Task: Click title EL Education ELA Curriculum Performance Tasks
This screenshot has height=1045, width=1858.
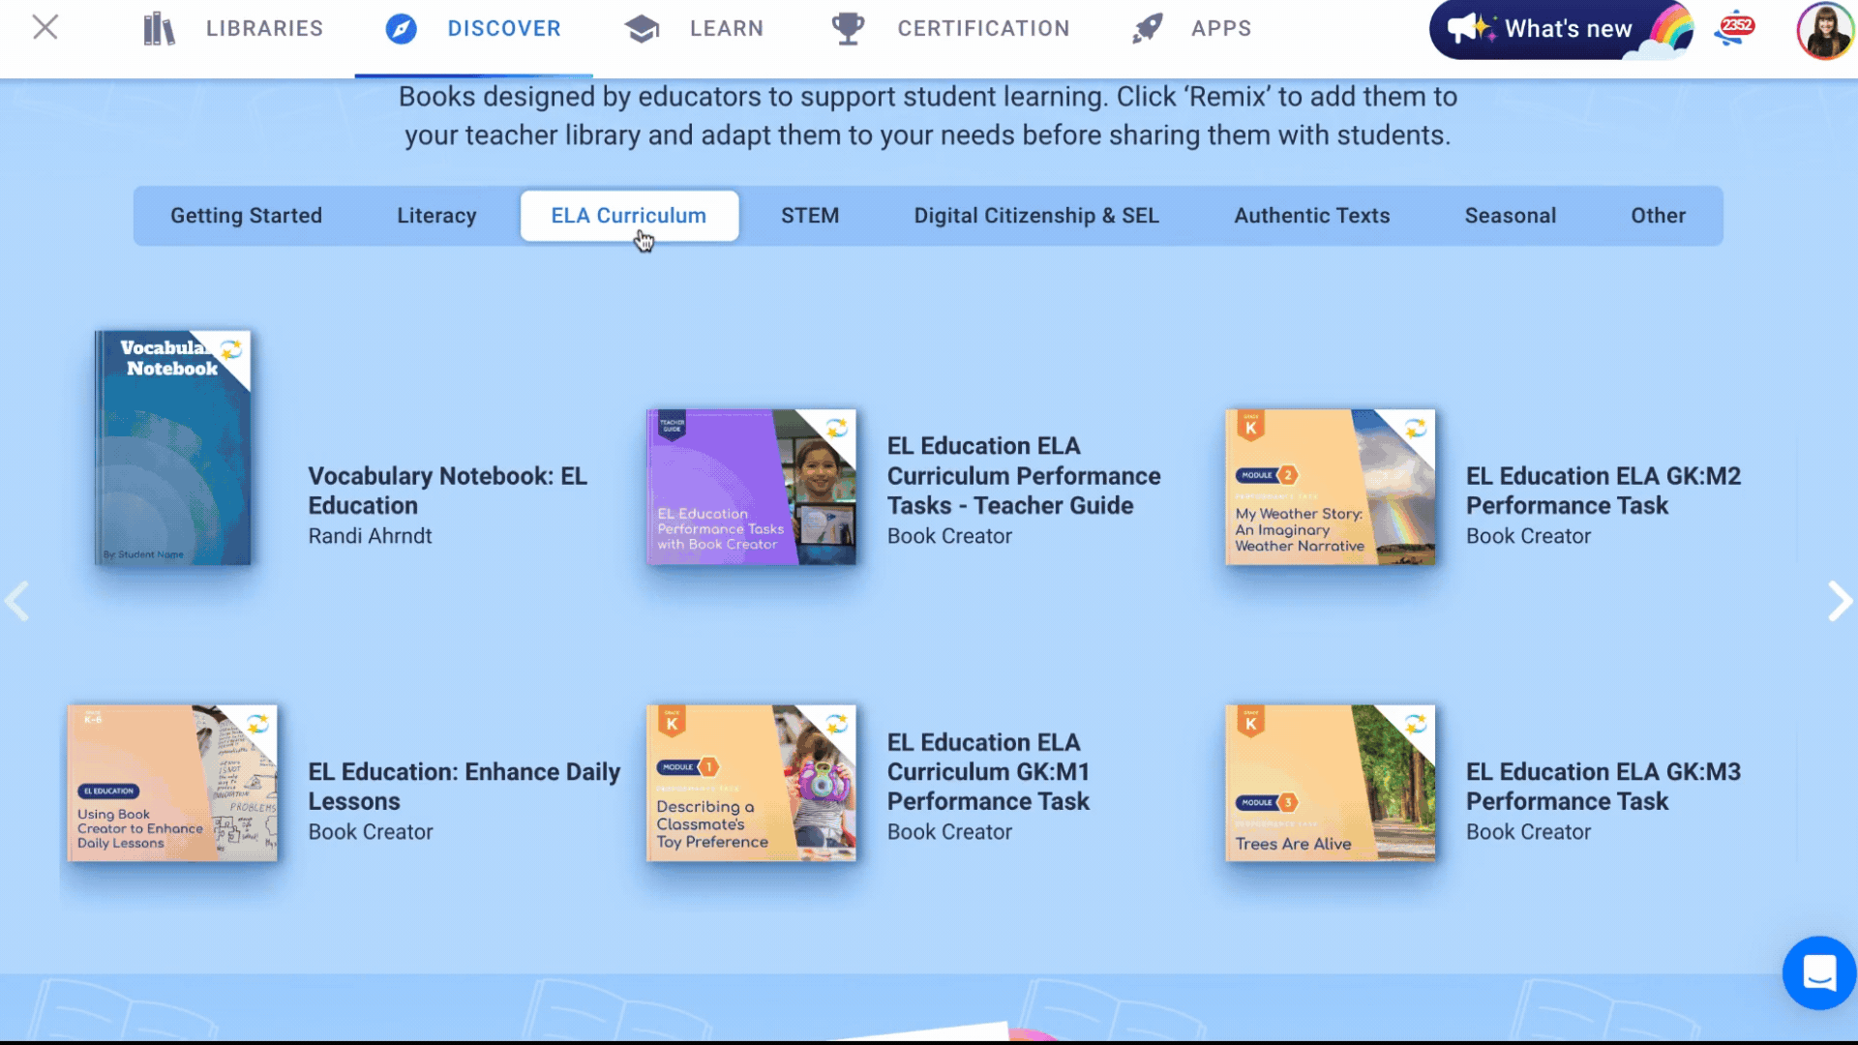Action: coord(1024,476)
